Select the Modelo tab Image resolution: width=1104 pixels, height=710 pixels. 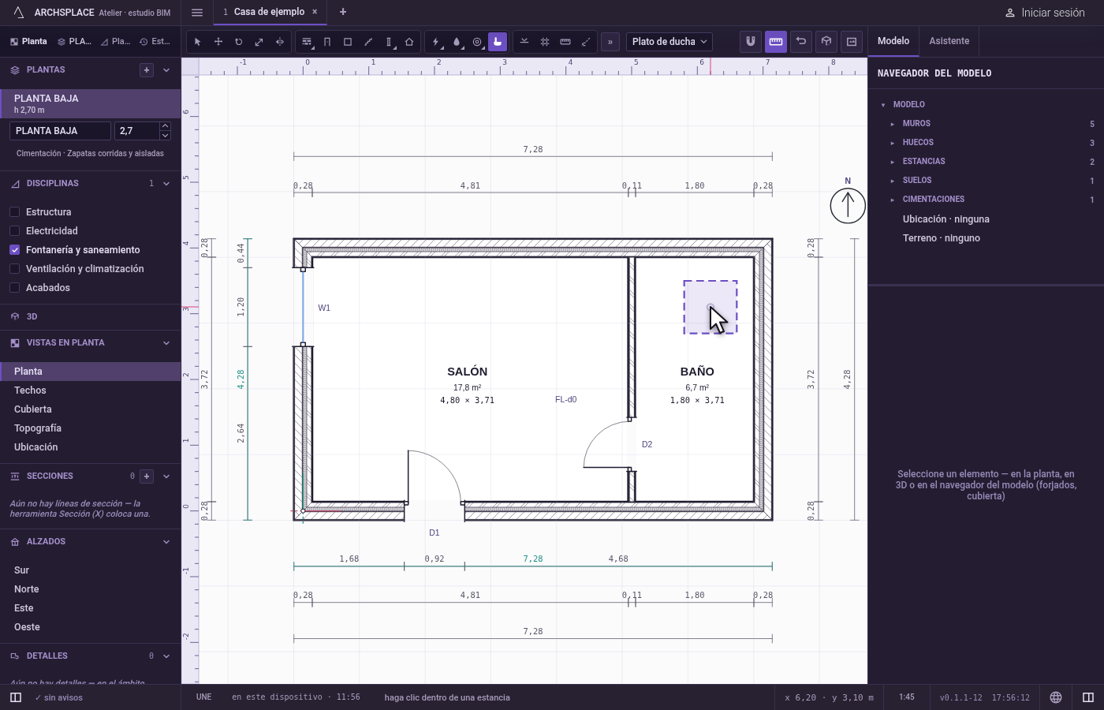[893, 41]
